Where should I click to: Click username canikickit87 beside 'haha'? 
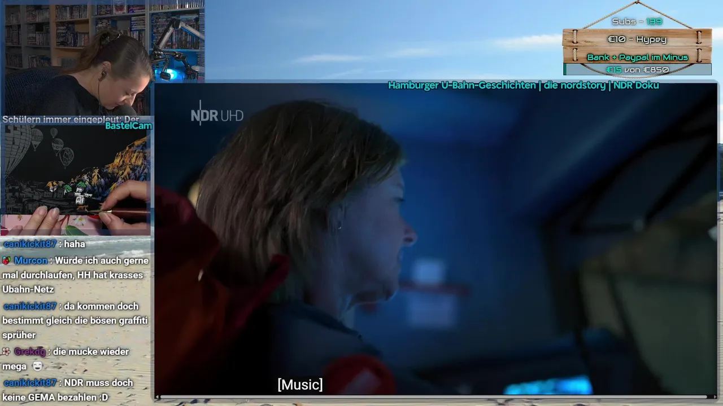30,244
